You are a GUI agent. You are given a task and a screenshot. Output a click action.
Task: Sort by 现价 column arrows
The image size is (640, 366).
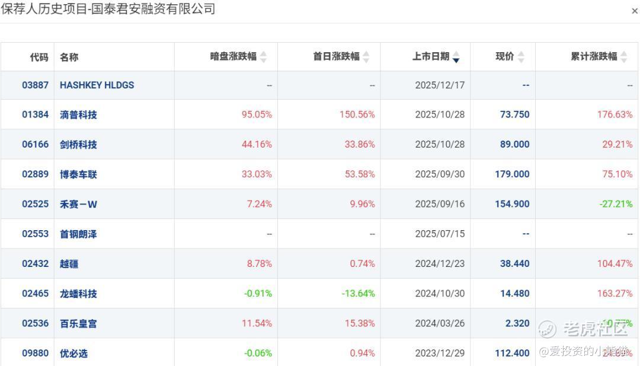[521, 57]
